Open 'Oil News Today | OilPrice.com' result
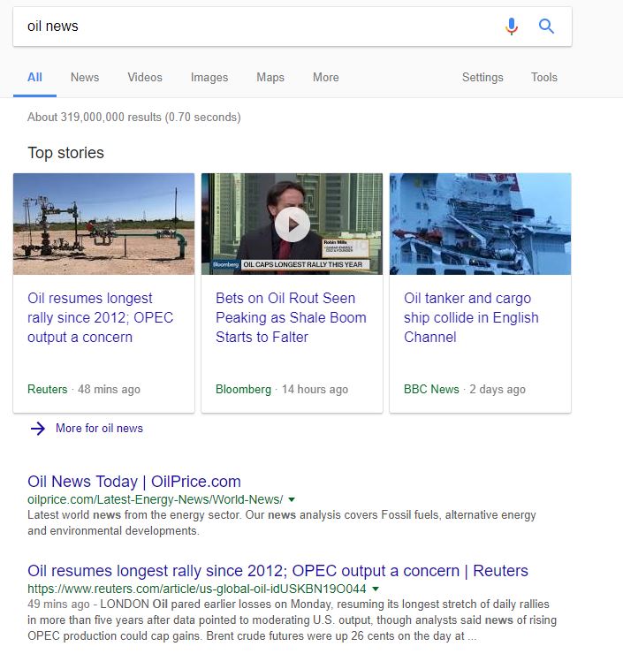623x654 pixels. point(133,482)
